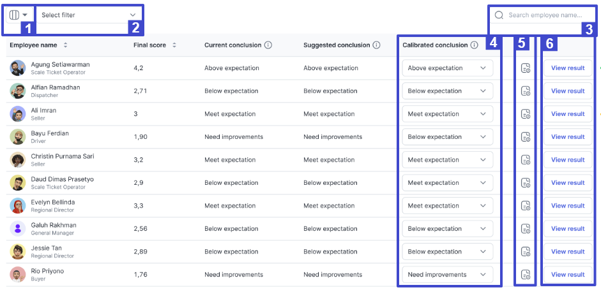This screenshot has height=290, width=601.
Task: Click the info icon beside Suggested conclusion
Action: 377,45
